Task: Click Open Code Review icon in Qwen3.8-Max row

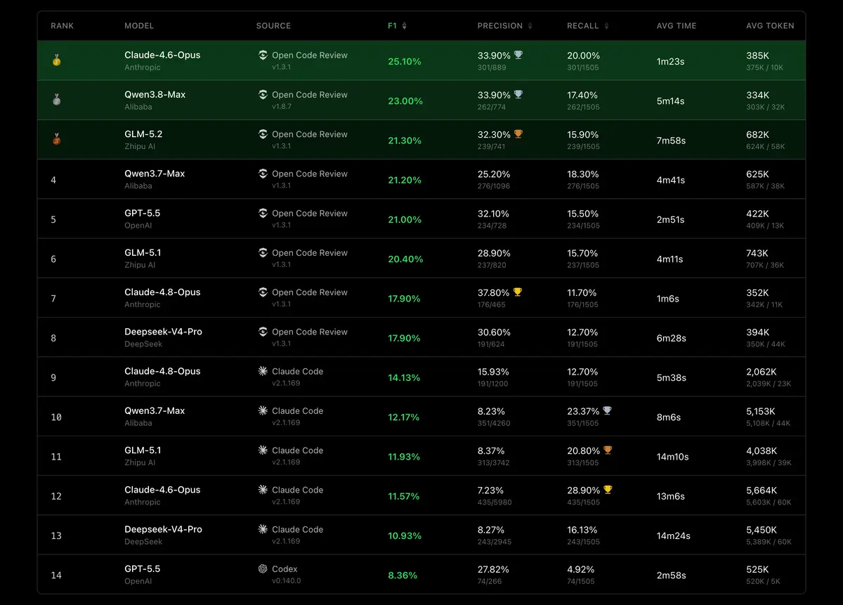Action: (x=263, y=94)
